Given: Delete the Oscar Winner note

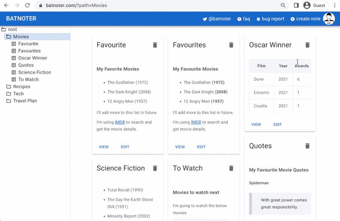Looking at the screenshot, I should [307, 45].
